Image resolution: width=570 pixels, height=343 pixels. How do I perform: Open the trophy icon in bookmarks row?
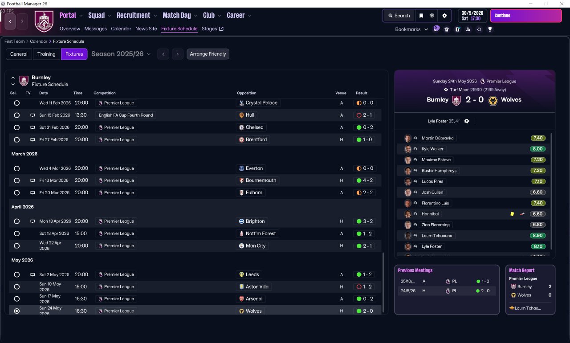(x=490, y=29)
